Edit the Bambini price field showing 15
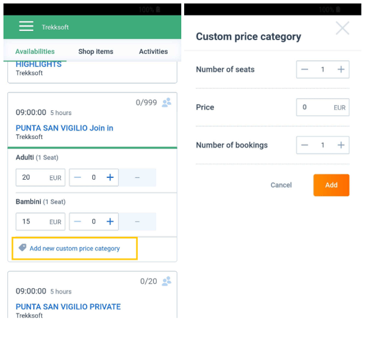 point(40,222)
